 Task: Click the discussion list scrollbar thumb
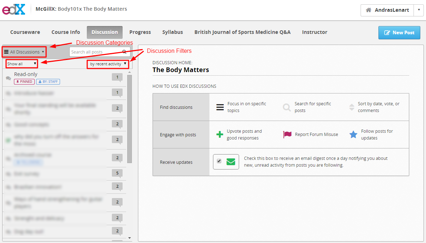pos(130,119)
